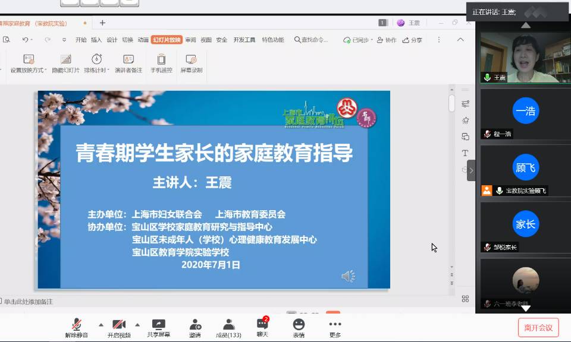Switch to the 审阅 ribbon tab

[190, 40]
